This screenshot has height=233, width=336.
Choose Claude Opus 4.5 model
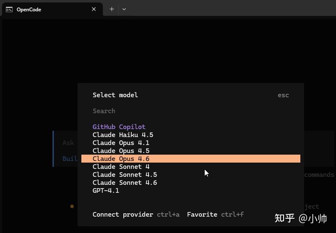tap(191, 151)
